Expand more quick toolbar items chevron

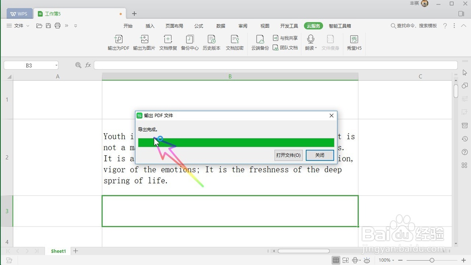[66, 26]
